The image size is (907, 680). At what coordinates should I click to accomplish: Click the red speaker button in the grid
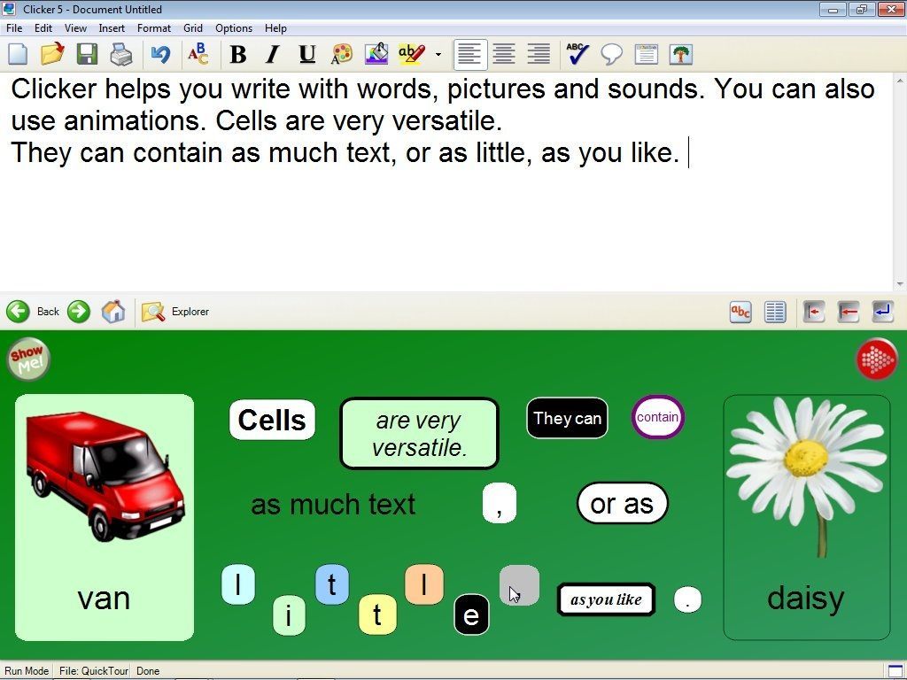pyautogui.click(x=876, y=360)
